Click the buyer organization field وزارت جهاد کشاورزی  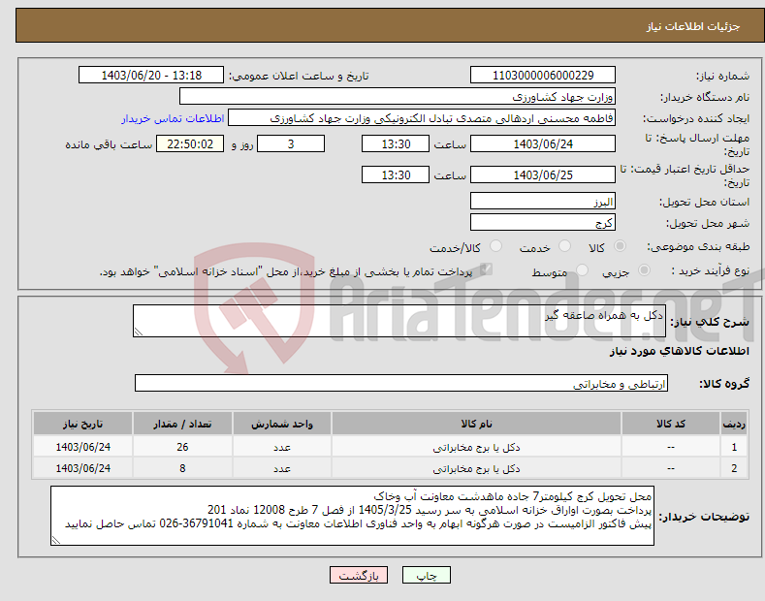398,96
